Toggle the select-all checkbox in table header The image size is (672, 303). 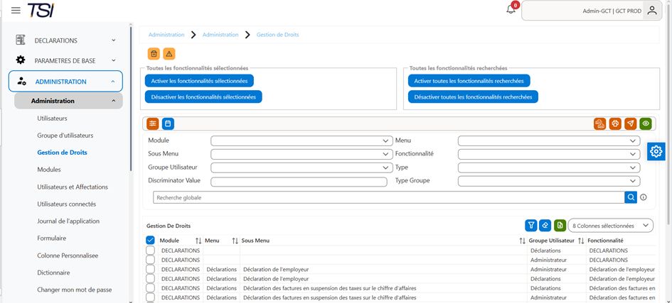(151, 240)
